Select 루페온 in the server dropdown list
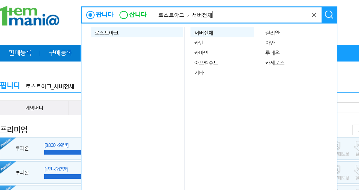Viewport: 359px width, 190px height. click(272, 53)
